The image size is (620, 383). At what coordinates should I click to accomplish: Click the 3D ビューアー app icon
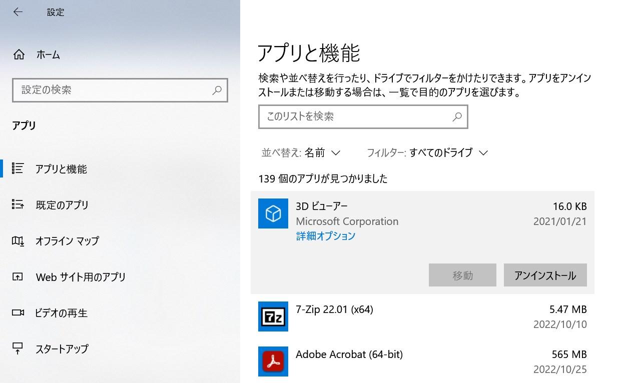(x=273, y=213)
